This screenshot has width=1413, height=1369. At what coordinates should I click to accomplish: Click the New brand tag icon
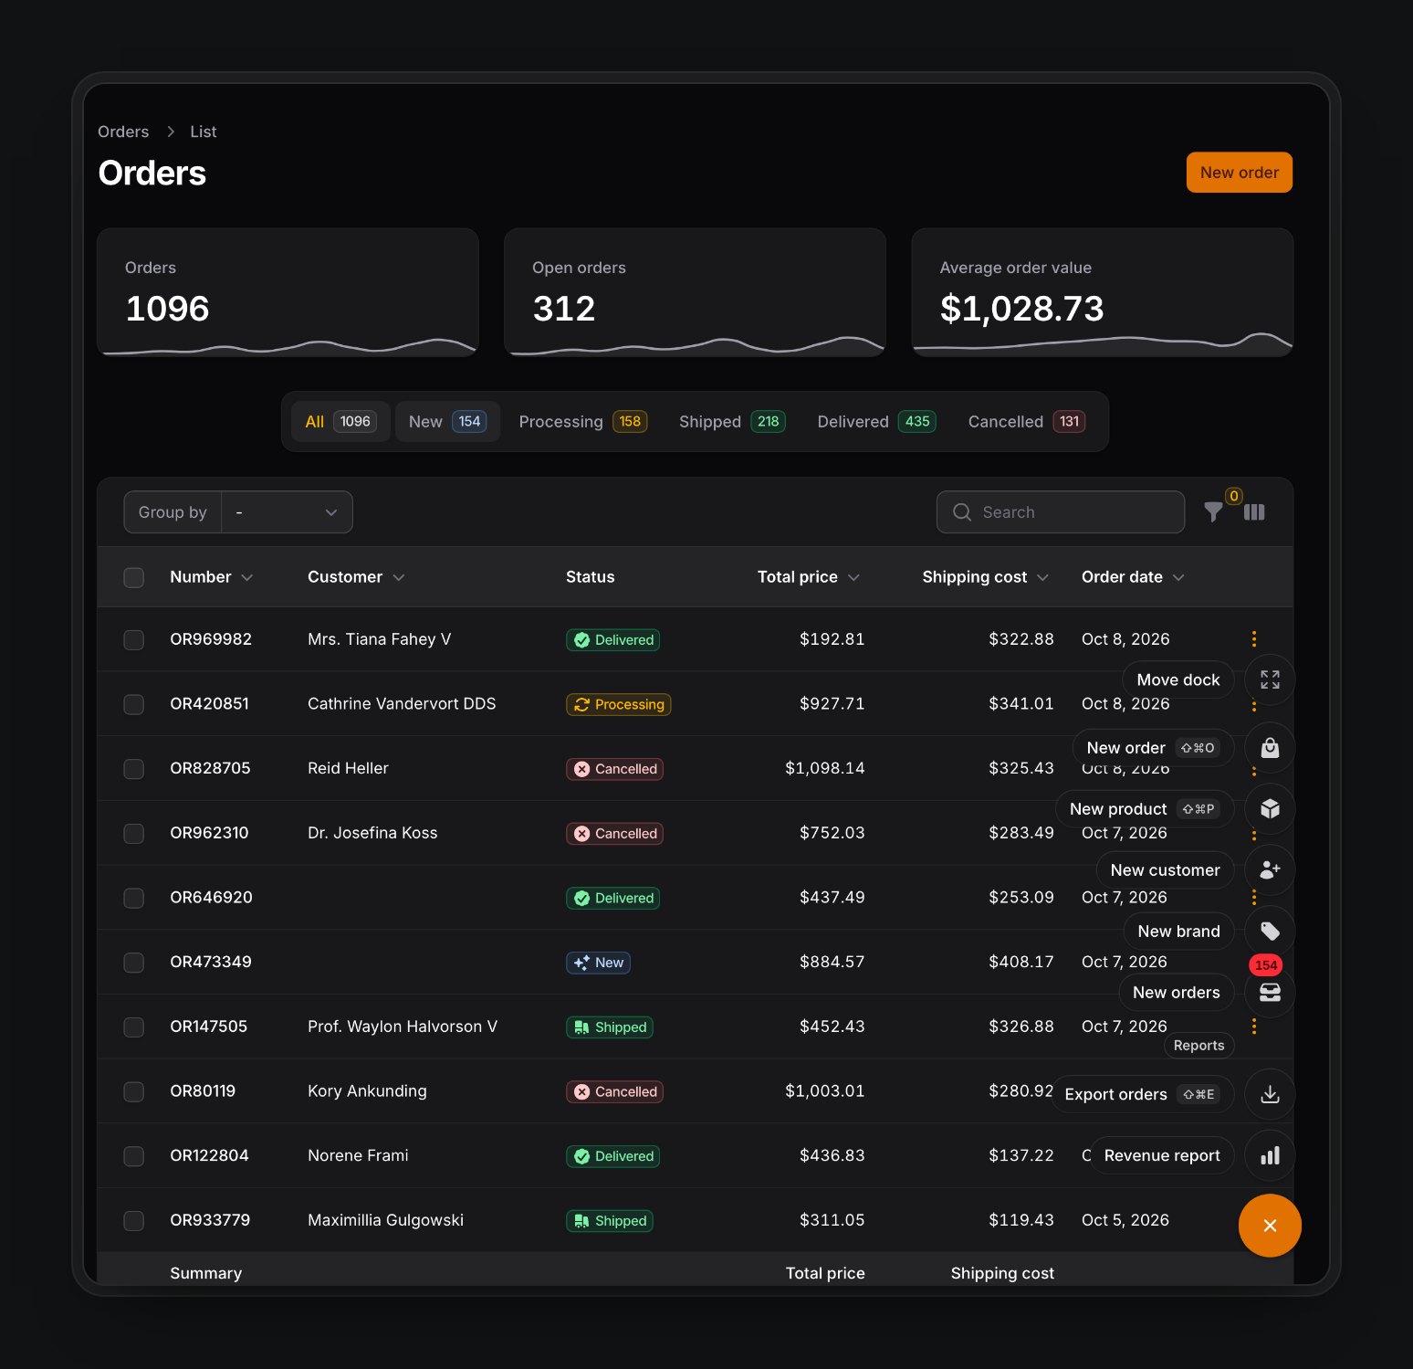[1270, 931]
